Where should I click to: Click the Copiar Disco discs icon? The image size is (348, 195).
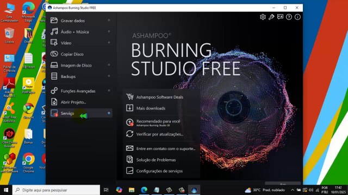point(54,54)
